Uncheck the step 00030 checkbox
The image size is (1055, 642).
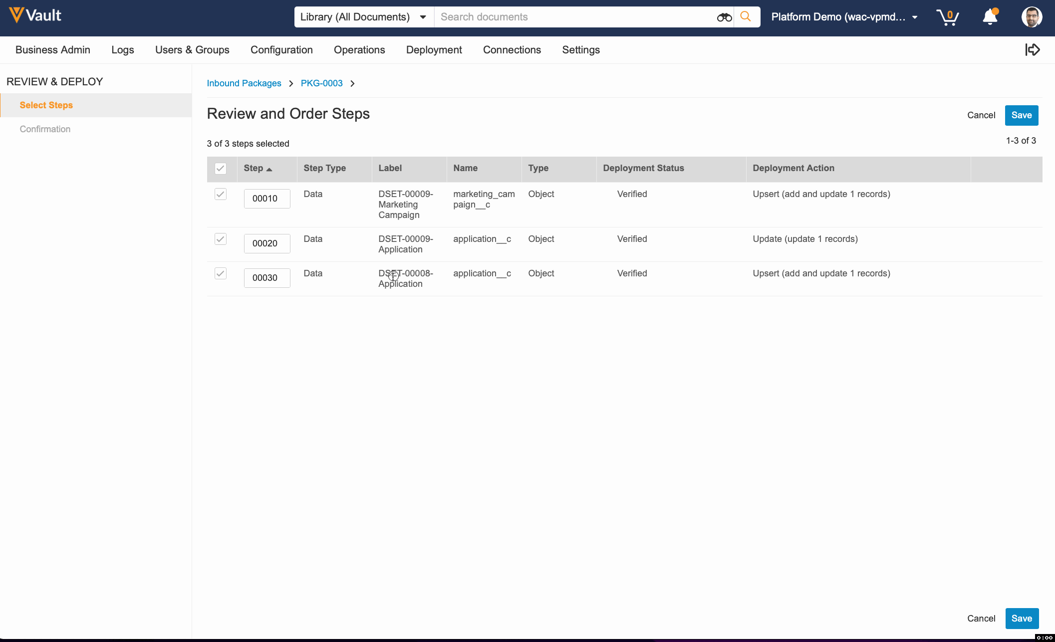pos(221,273)
